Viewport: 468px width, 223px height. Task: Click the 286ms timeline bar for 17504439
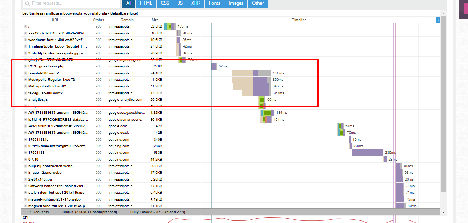tap(367, 153)
